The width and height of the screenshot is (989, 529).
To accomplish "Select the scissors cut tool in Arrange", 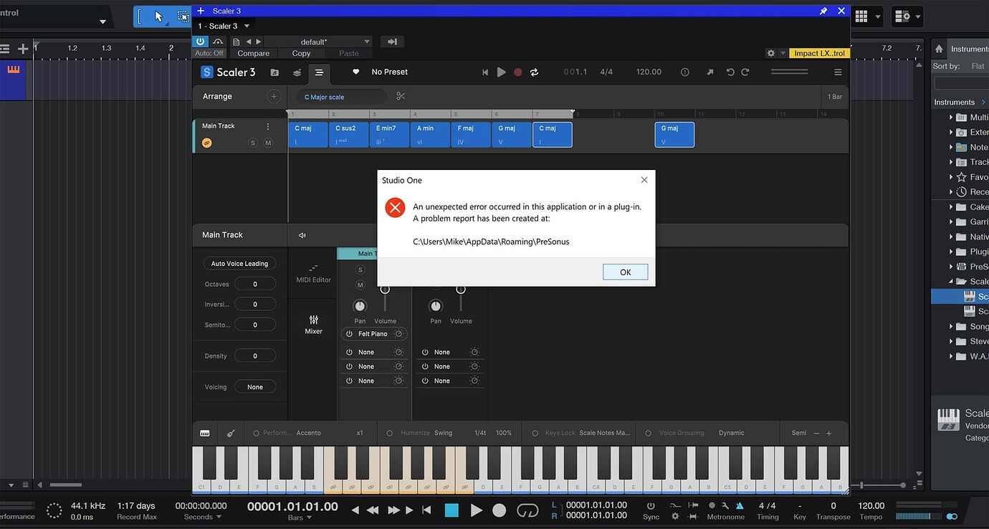I will click(x=400, y=95).
